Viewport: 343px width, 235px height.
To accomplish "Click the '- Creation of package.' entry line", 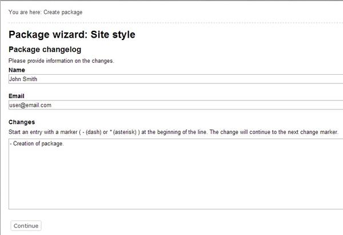I will pyautogui.click(x=37, y=144).
